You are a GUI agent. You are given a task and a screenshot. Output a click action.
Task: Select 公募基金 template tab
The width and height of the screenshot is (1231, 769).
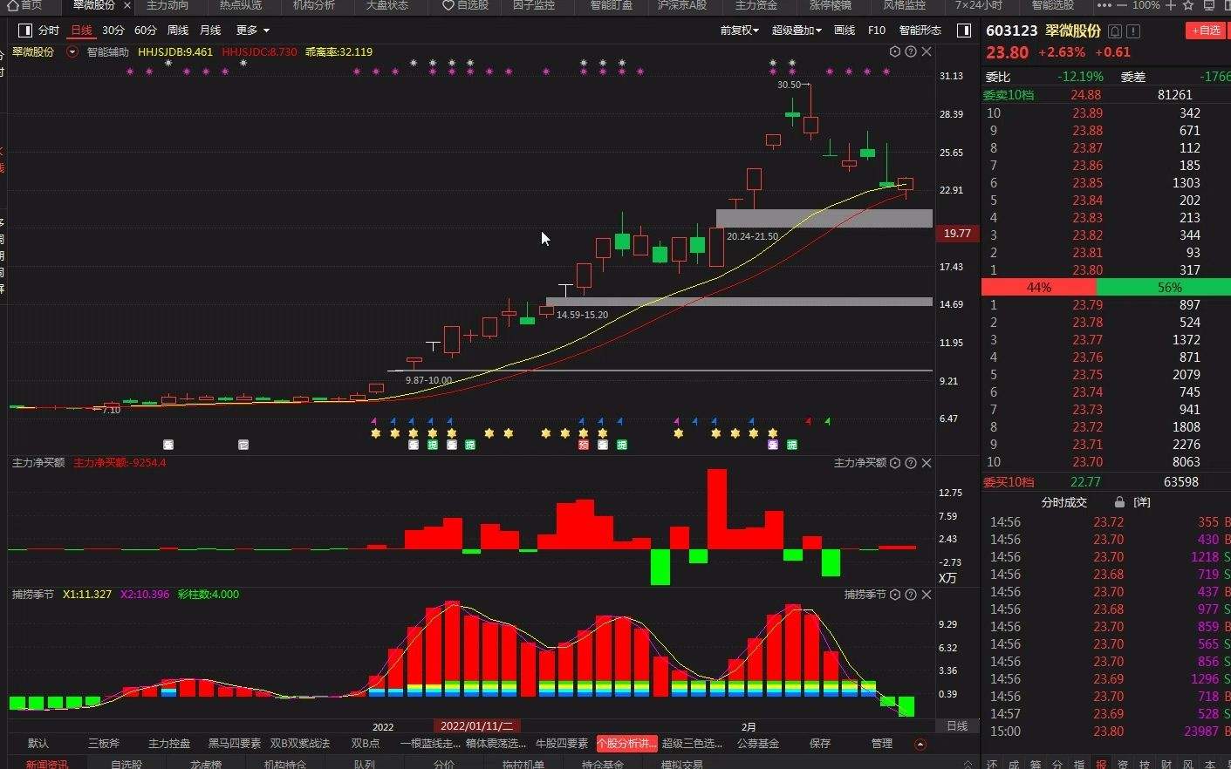(758, 744)
